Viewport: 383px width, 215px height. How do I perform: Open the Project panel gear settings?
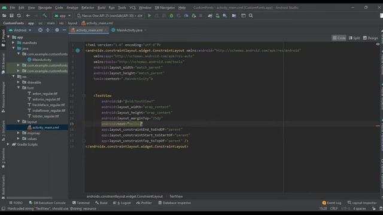[x=57, y=30]
